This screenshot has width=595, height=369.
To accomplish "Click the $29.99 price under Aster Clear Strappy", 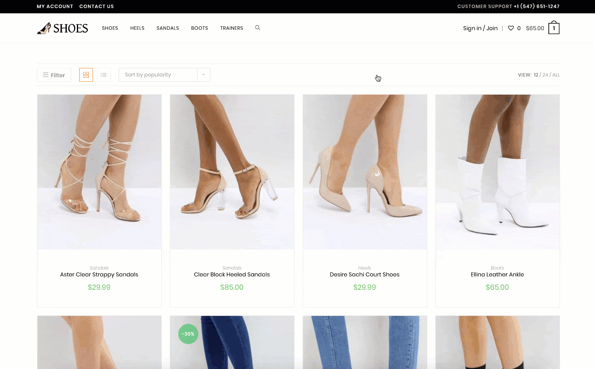I will click(99, 287).
